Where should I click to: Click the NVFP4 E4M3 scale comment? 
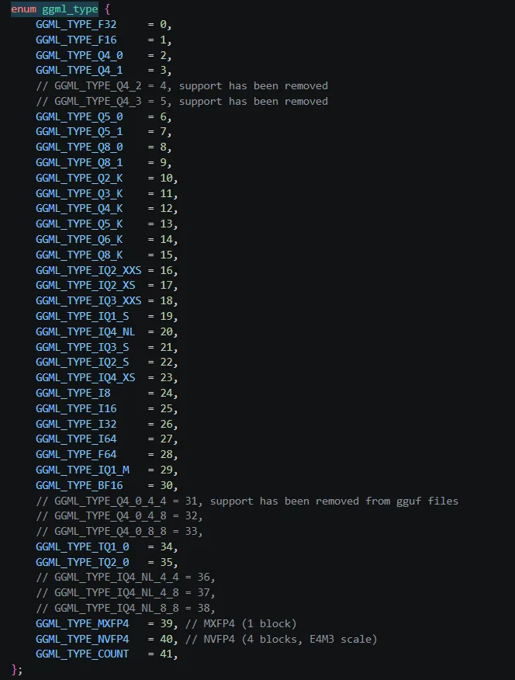click(x=281, y=639)
